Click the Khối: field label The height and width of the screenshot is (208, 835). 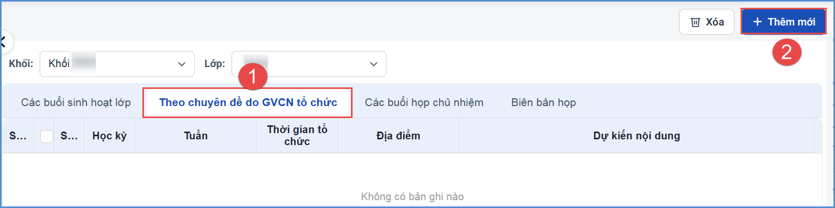coord(21,63)
